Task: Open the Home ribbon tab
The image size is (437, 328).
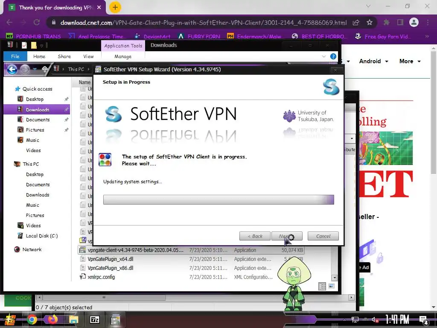Action: tap(39, 56)
